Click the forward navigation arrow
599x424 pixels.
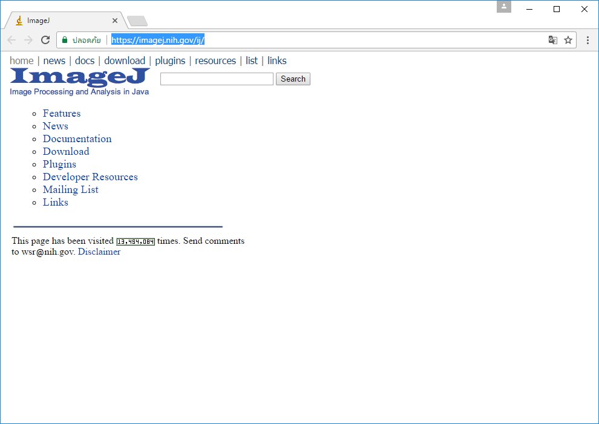point(28,39)
